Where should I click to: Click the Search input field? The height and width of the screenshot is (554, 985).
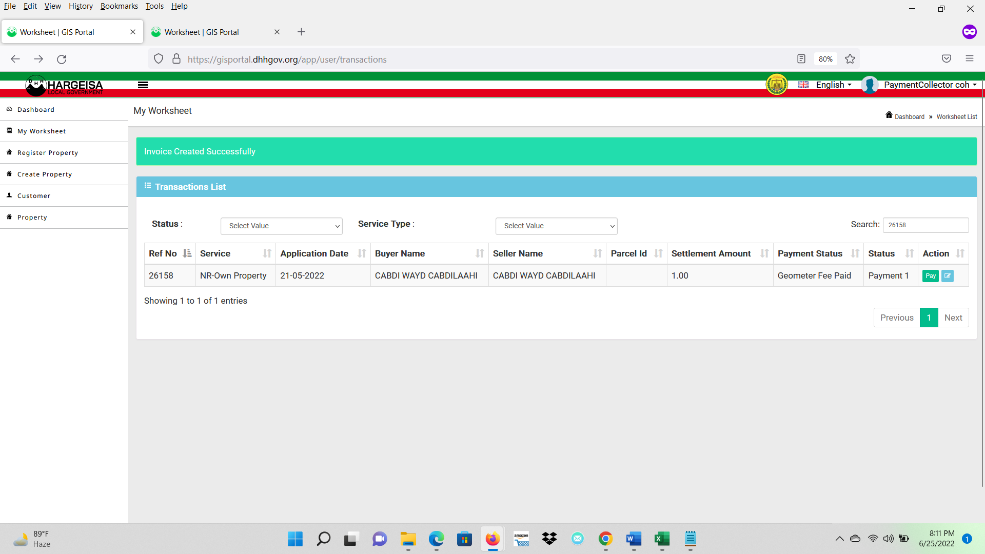point(925,225)
